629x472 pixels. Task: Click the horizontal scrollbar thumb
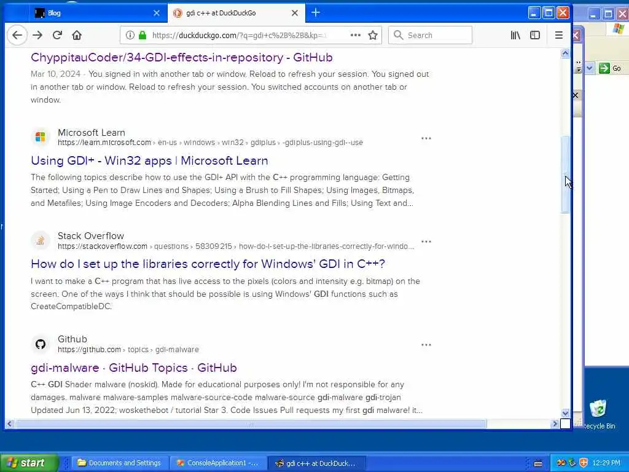coord(251,424)
